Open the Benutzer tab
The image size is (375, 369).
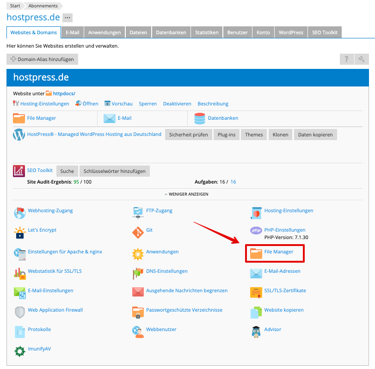coord(238,32)
